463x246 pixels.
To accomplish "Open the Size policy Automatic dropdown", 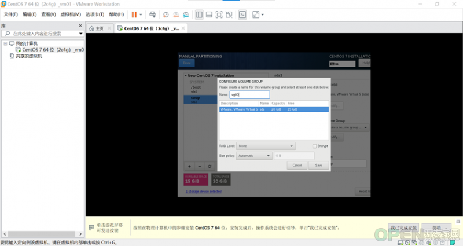I will click(x=253, y=156).
